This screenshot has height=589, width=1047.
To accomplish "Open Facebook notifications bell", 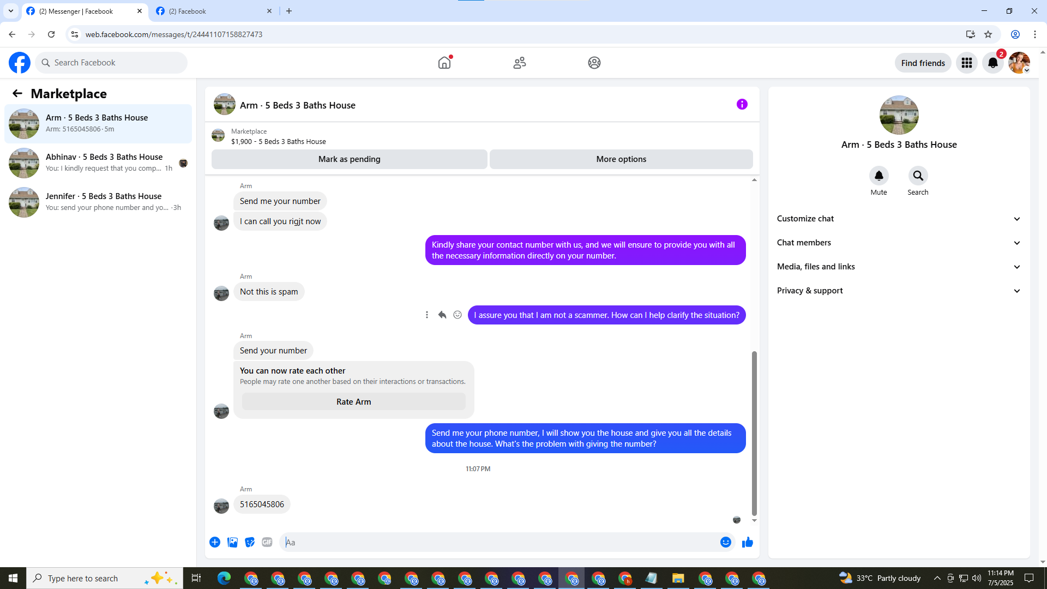I will pyautogui.click(x=992, y=63).
